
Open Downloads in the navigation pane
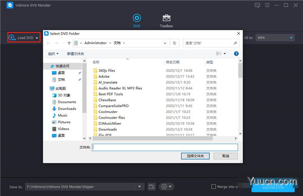(x=67, y=109)
